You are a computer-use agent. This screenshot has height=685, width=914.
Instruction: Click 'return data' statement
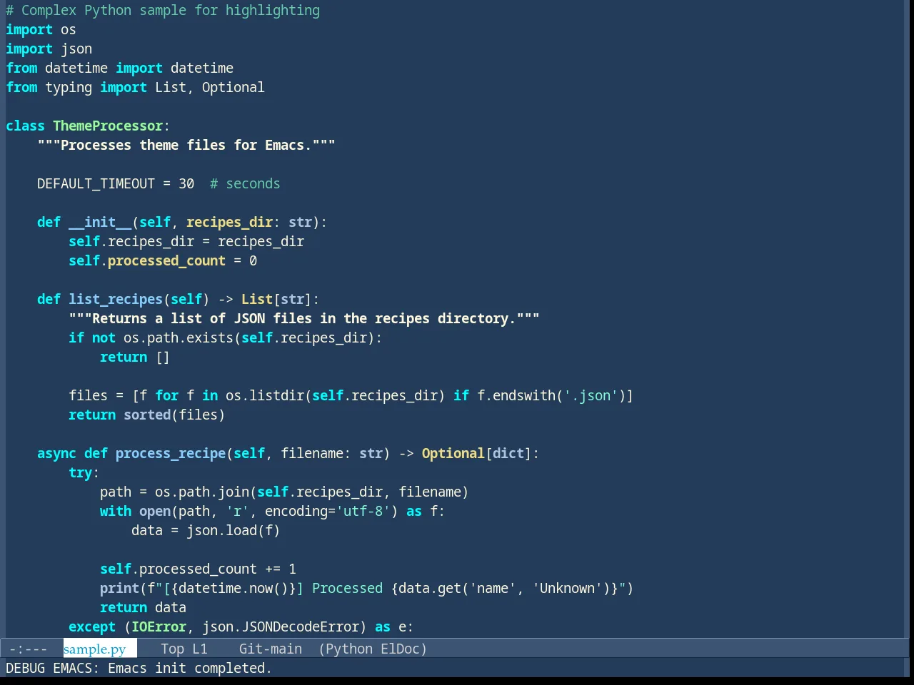(143, 607)
